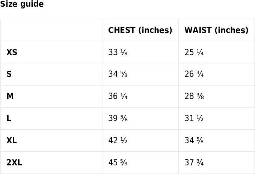Image resolution: width=255 pixels, height=174 pixels.
Task: Select chest value 34 ⅝ for S
Action: point(118,74)
